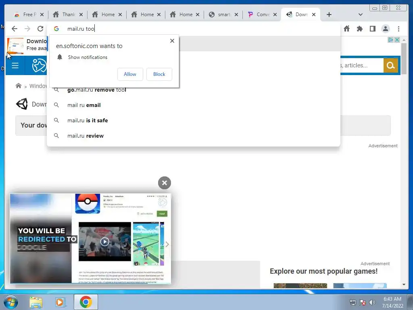The height and width of the screenshot is (310, 413).
Task: Open the network tray icon
Action: pos(353,302)
